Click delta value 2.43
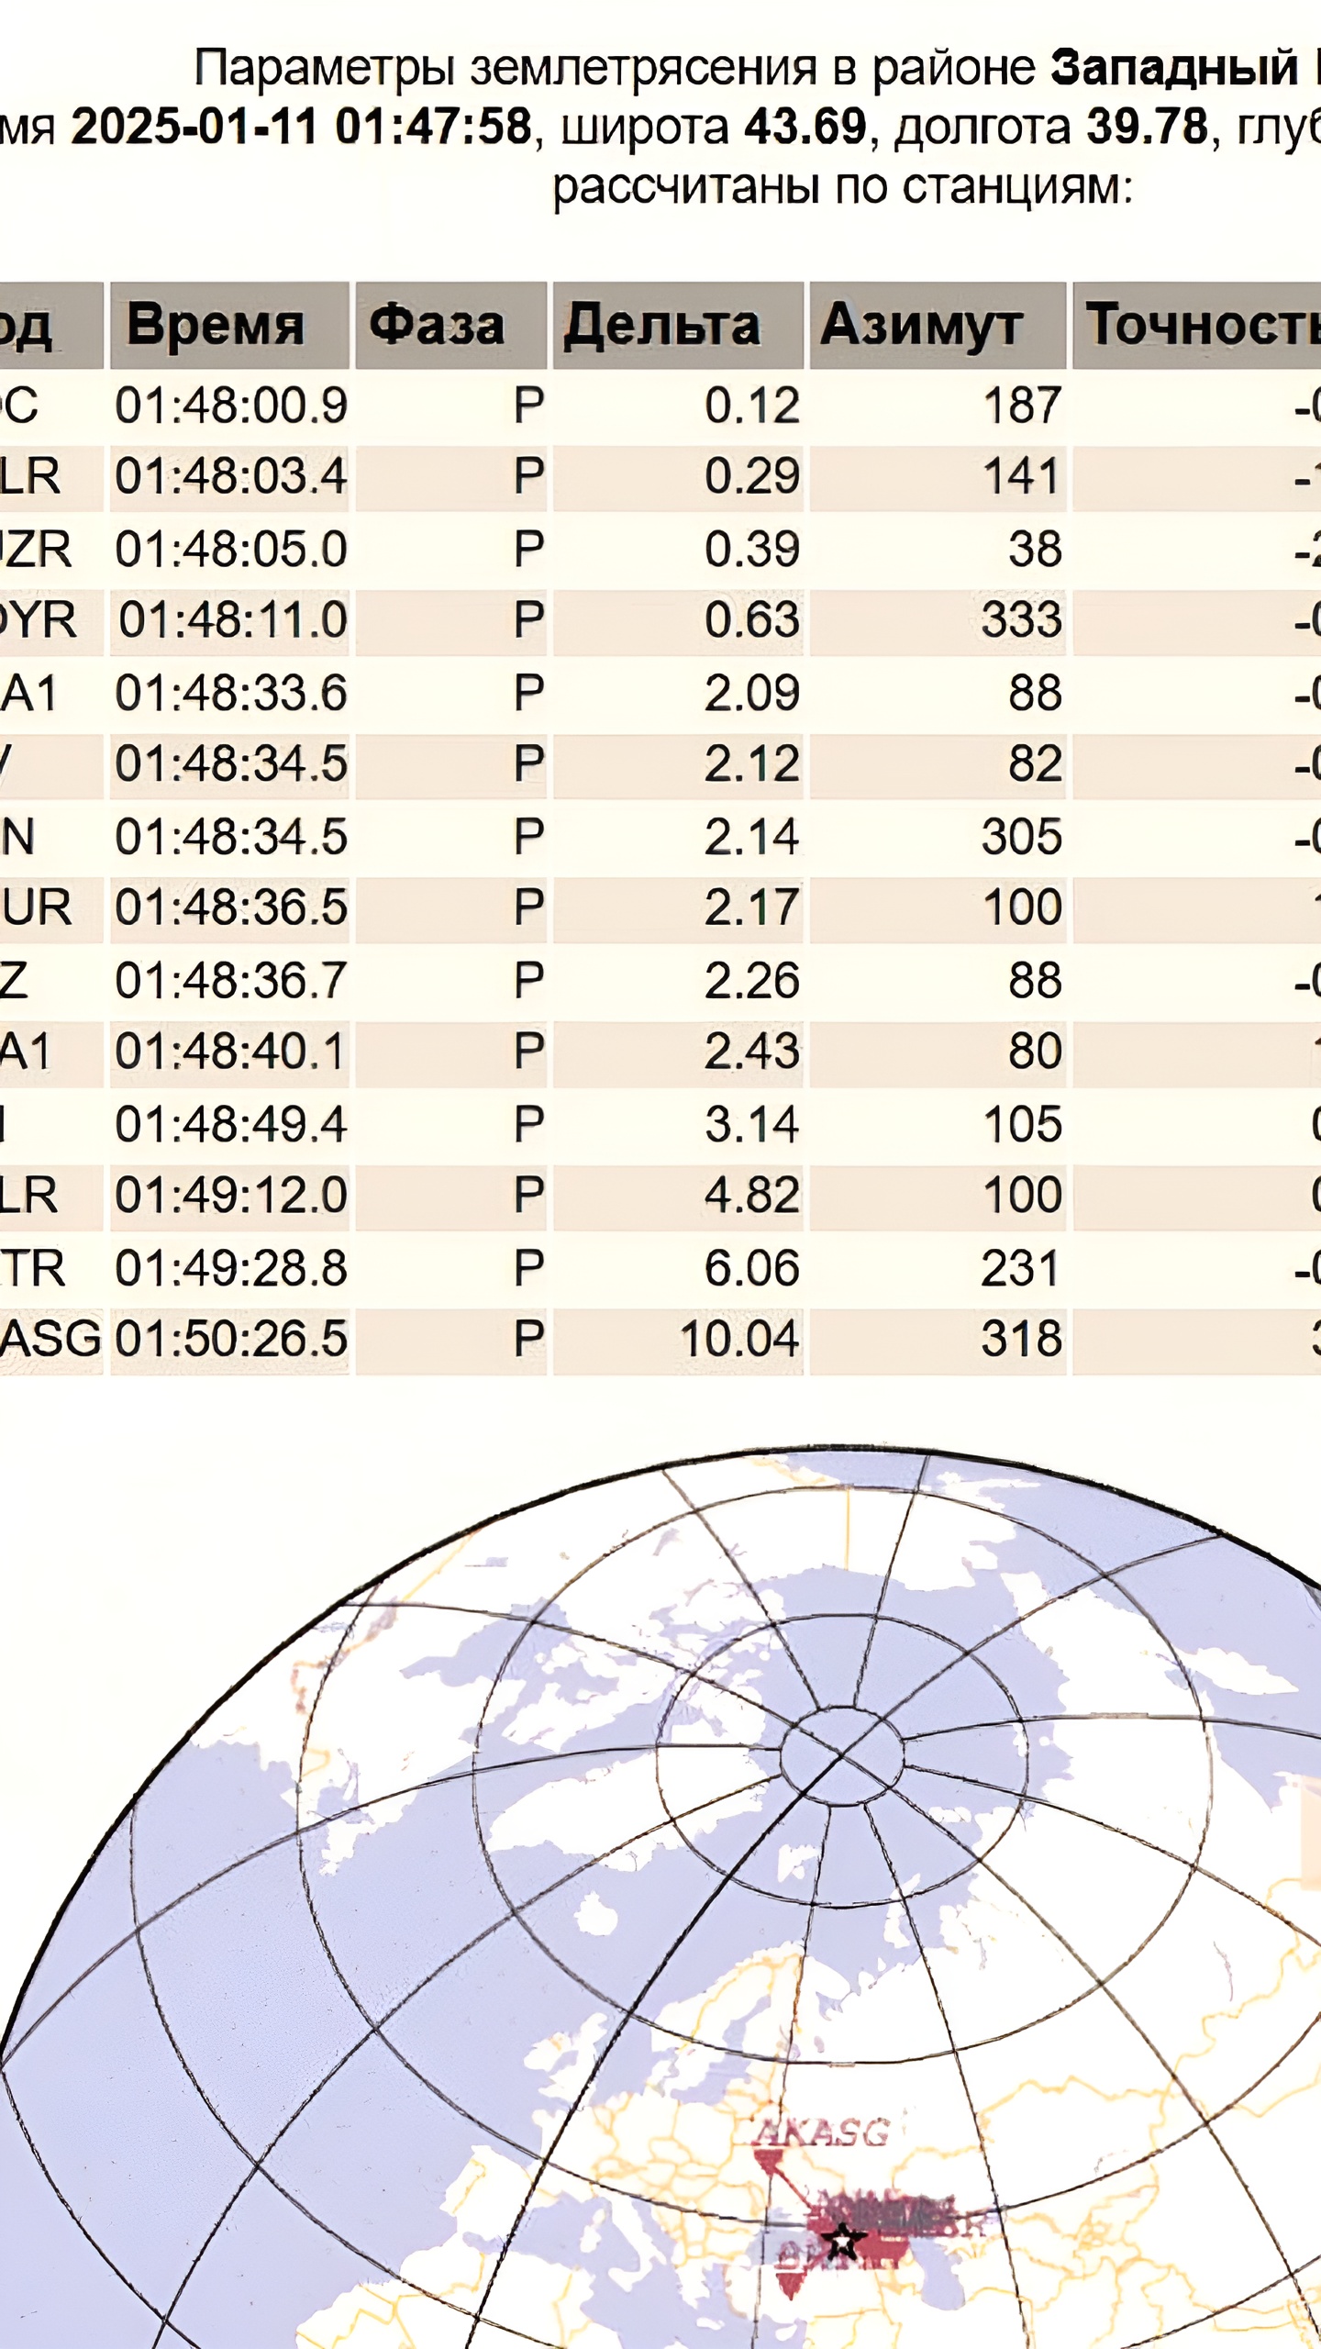Viewport: 1321px width, 2349px height. [752, 1052]
